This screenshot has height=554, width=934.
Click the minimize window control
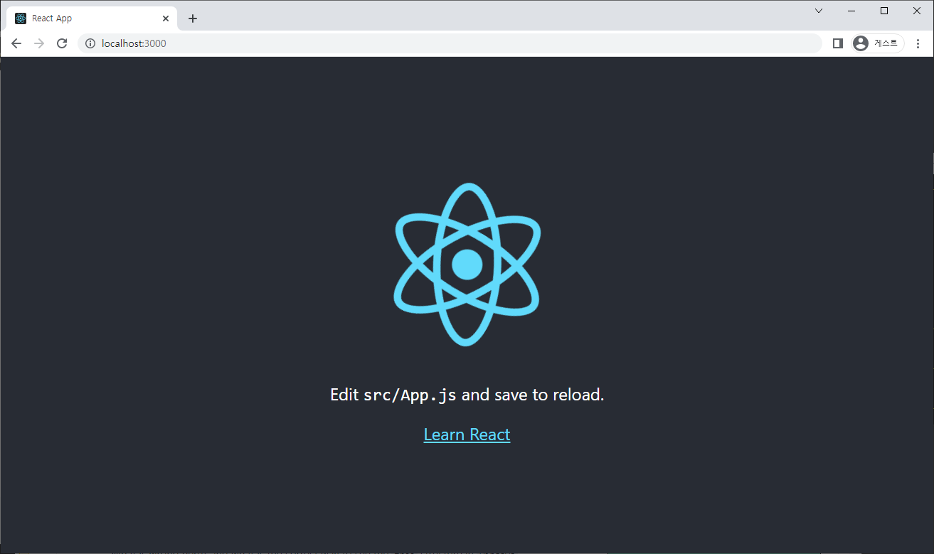pyautogui.click(x=851, y=10)
